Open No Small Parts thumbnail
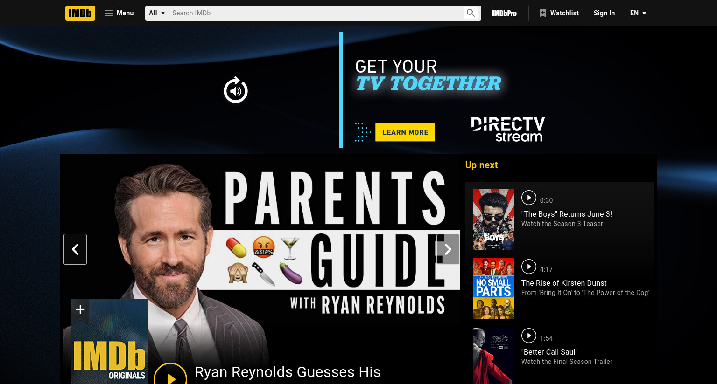The width and height of the screenshot is (717, 384). pos(493,288)
